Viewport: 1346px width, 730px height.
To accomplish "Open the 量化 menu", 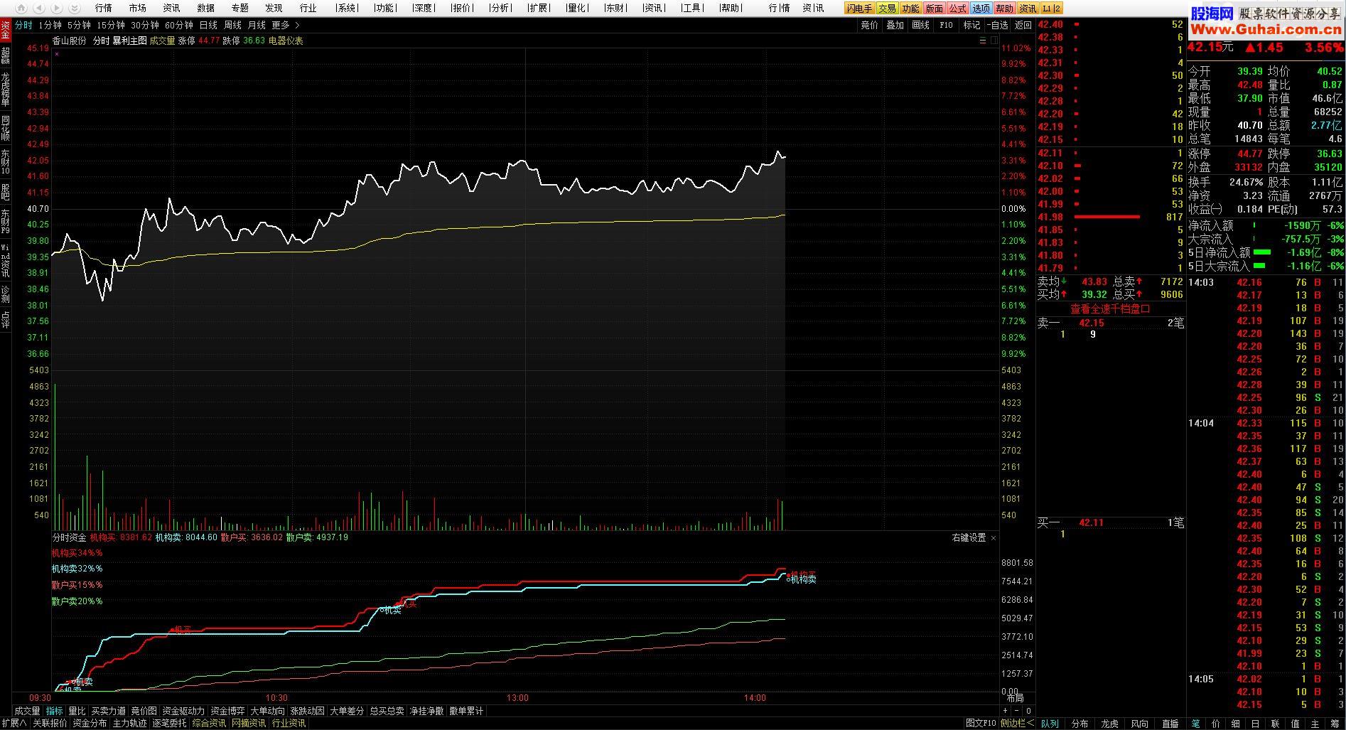I will [577, 8].
